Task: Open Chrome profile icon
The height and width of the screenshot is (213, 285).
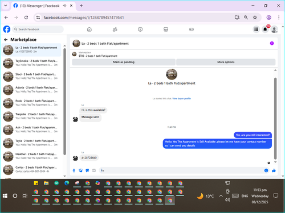Action: [x=268, y=18]
